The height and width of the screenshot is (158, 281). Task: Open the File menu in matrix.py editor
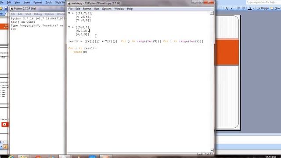pos(70,9)
